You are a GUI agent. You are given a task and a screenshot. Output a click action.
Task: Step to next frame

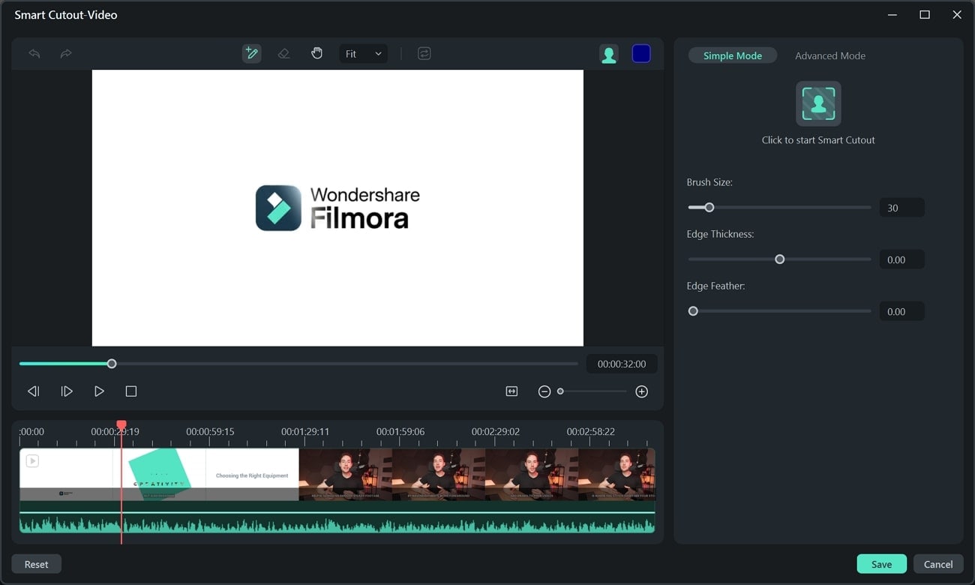point(67,391)
